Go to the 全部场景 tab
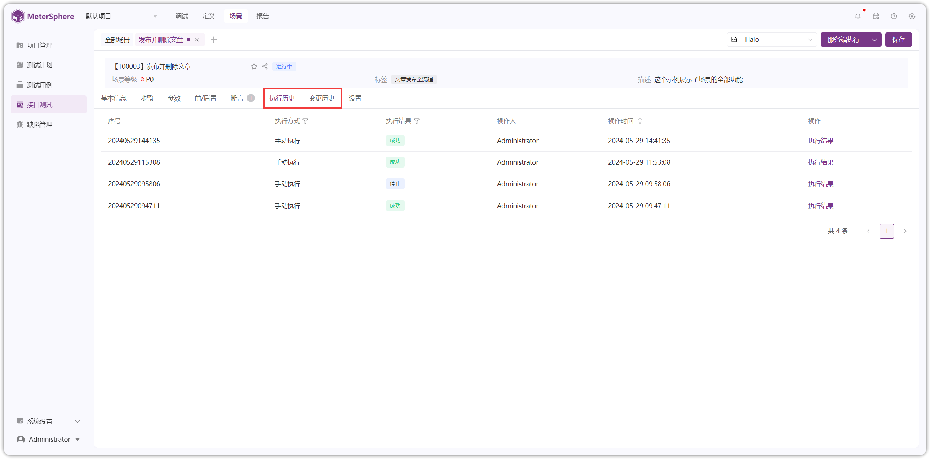This screenshot has height=459, width=930. point(117,40)
